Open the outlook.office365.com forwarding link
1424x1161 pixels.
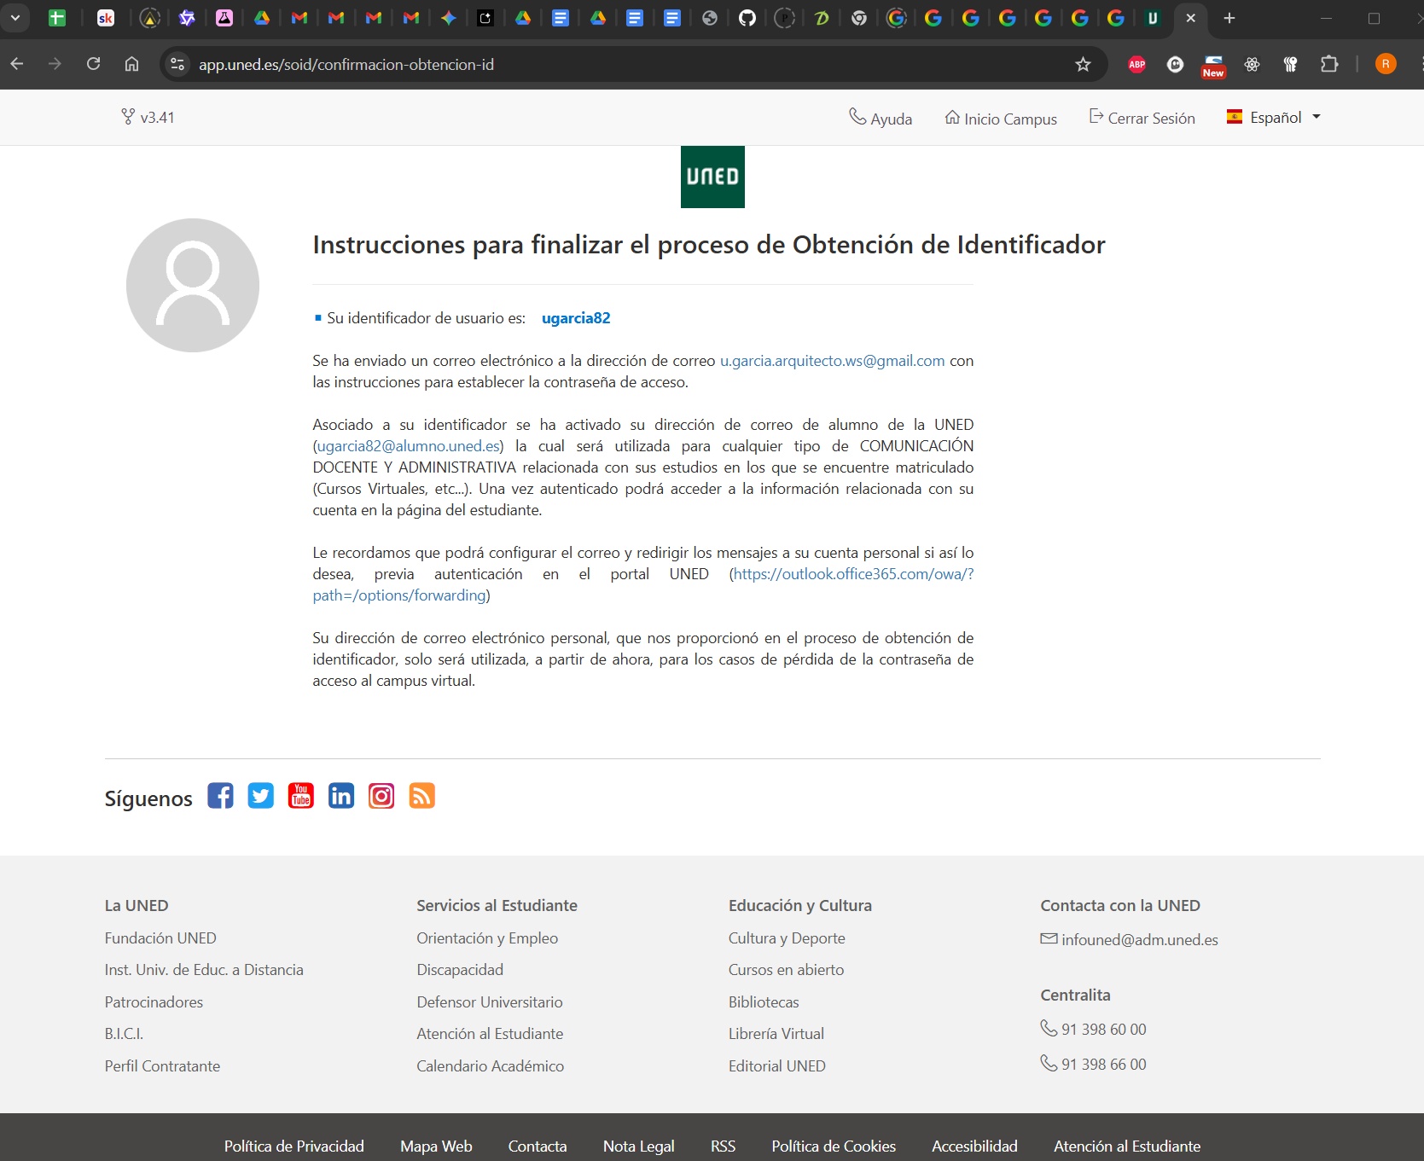(852, 574)
